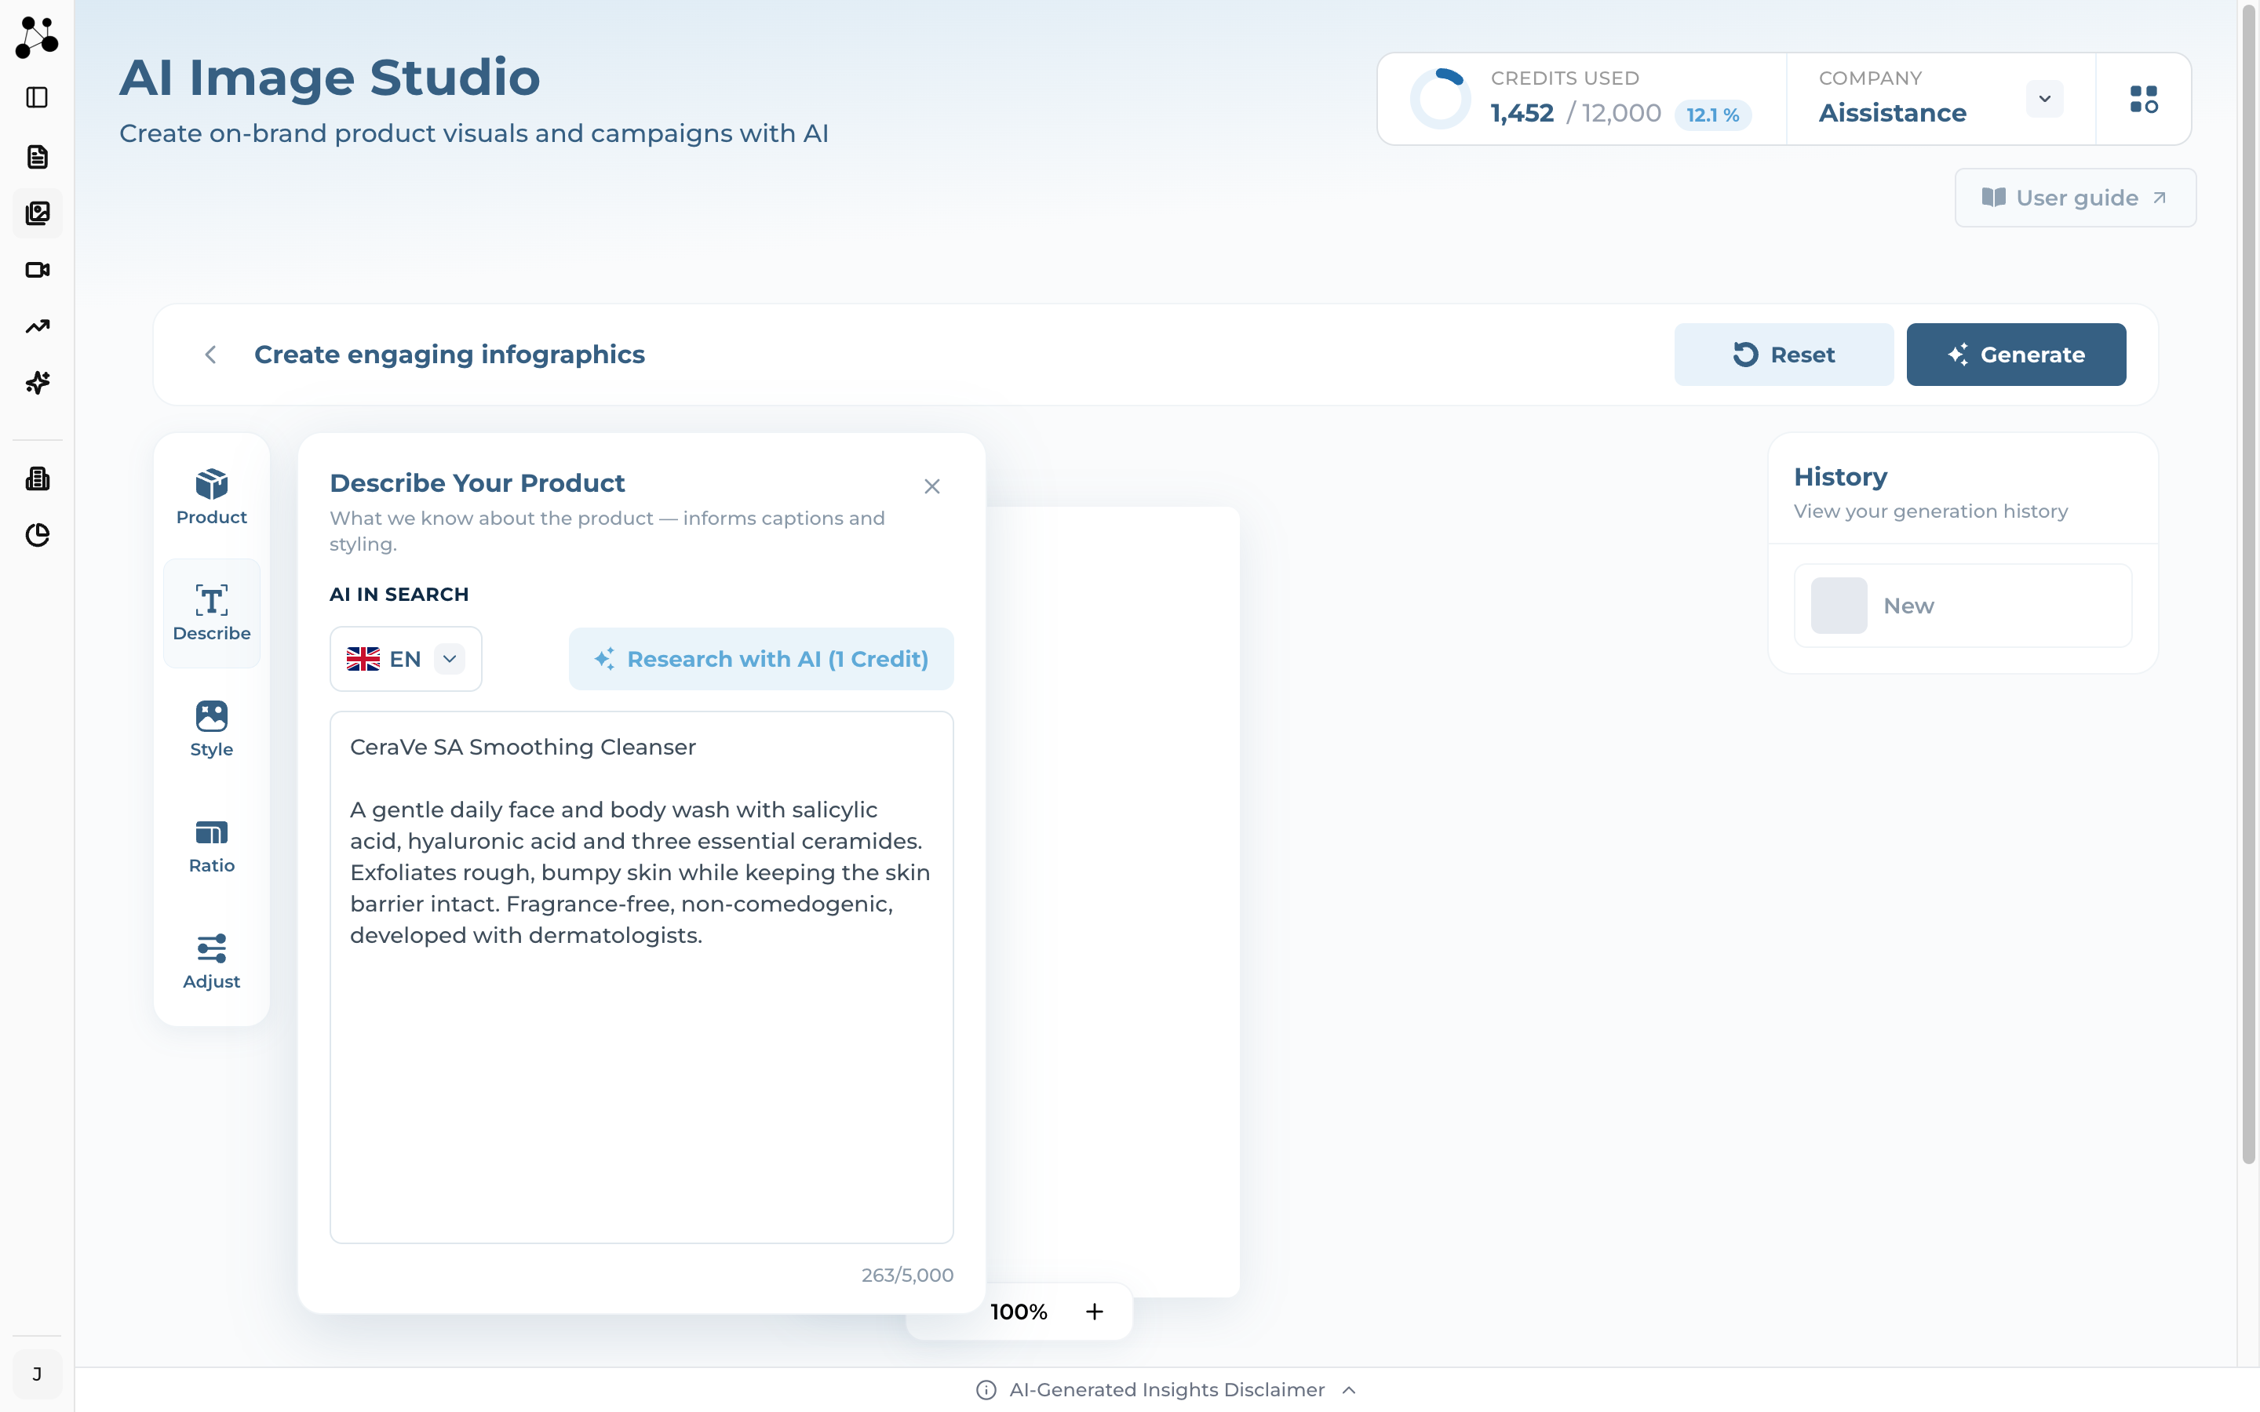Open the image studio sidebar icon
The height and width of the screenshot is (1412, 2260).
(38, 213)
